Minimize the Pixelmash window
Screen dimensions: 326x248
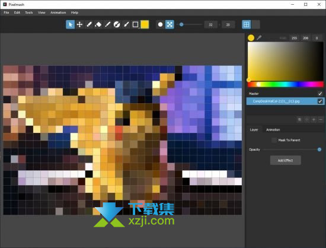click(x=293, y=4)
